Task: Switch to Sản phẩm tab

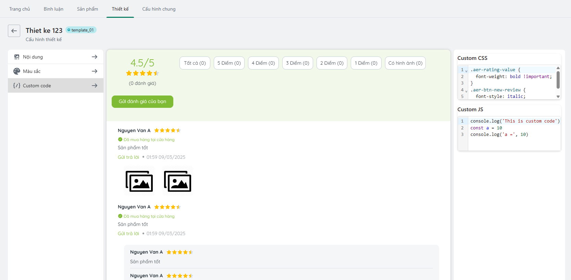Action: [x=87, y=9]
